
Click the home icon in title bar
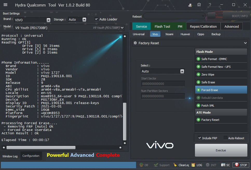point(199,5)
